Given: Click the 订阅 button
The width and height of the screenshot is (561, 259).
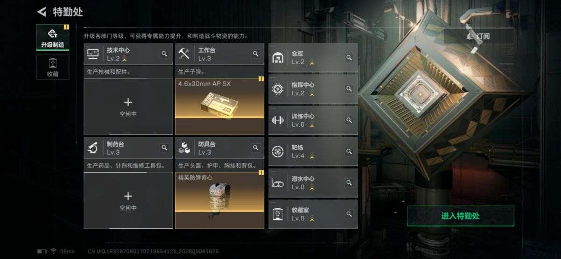Looking at the screenshot, I should pos(478,36).
